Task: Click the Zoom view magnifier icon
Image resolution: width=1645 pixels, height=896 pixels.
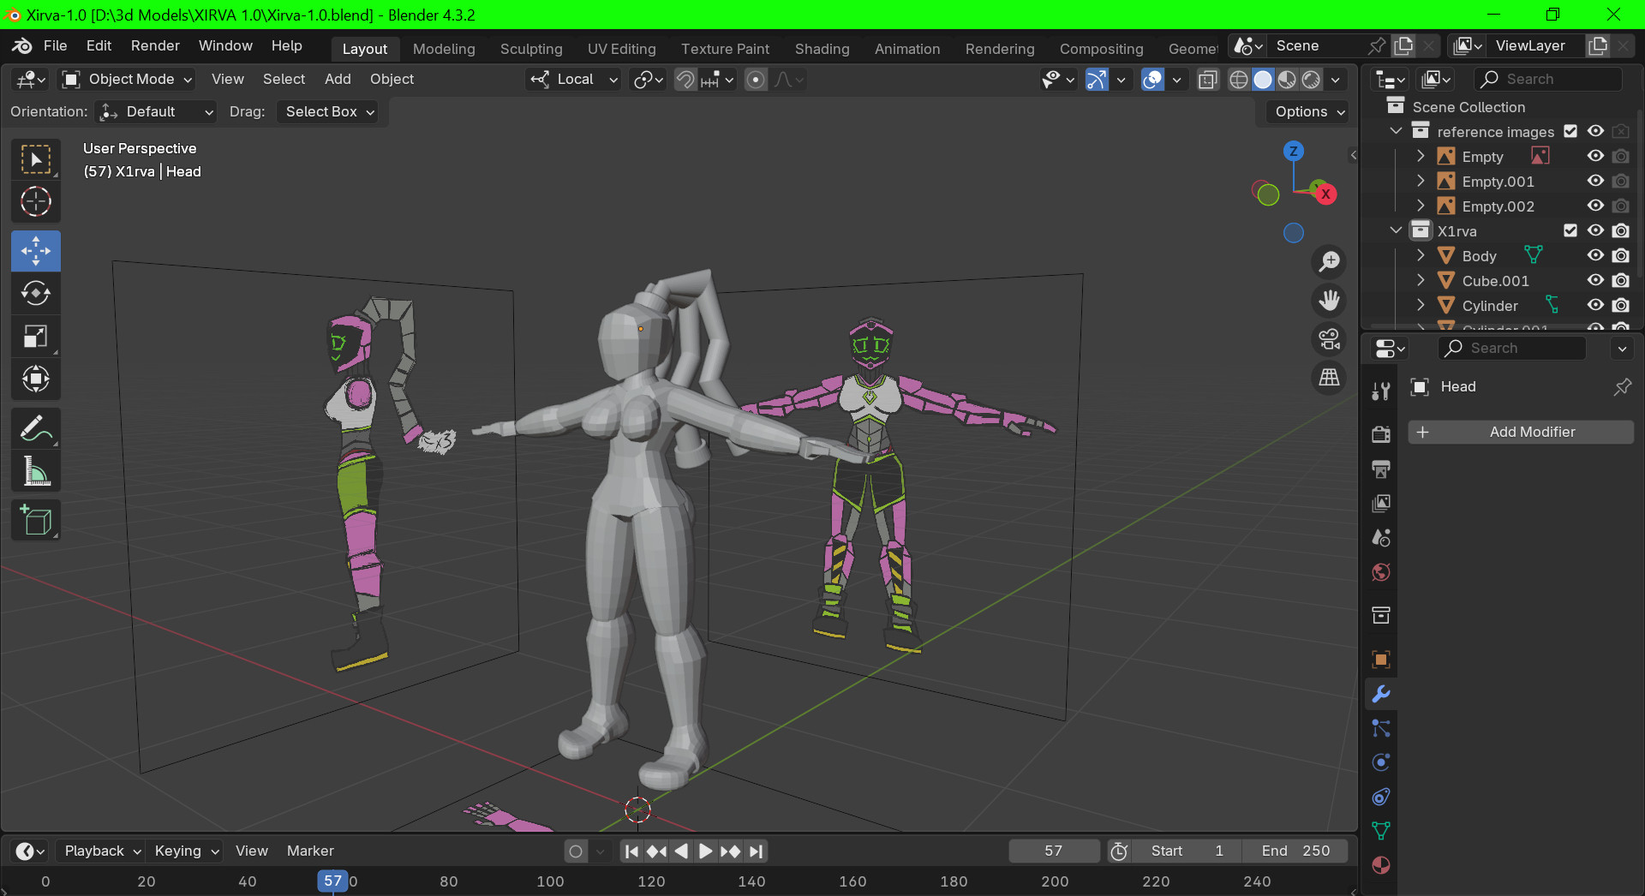Action: coord(1329,261)
